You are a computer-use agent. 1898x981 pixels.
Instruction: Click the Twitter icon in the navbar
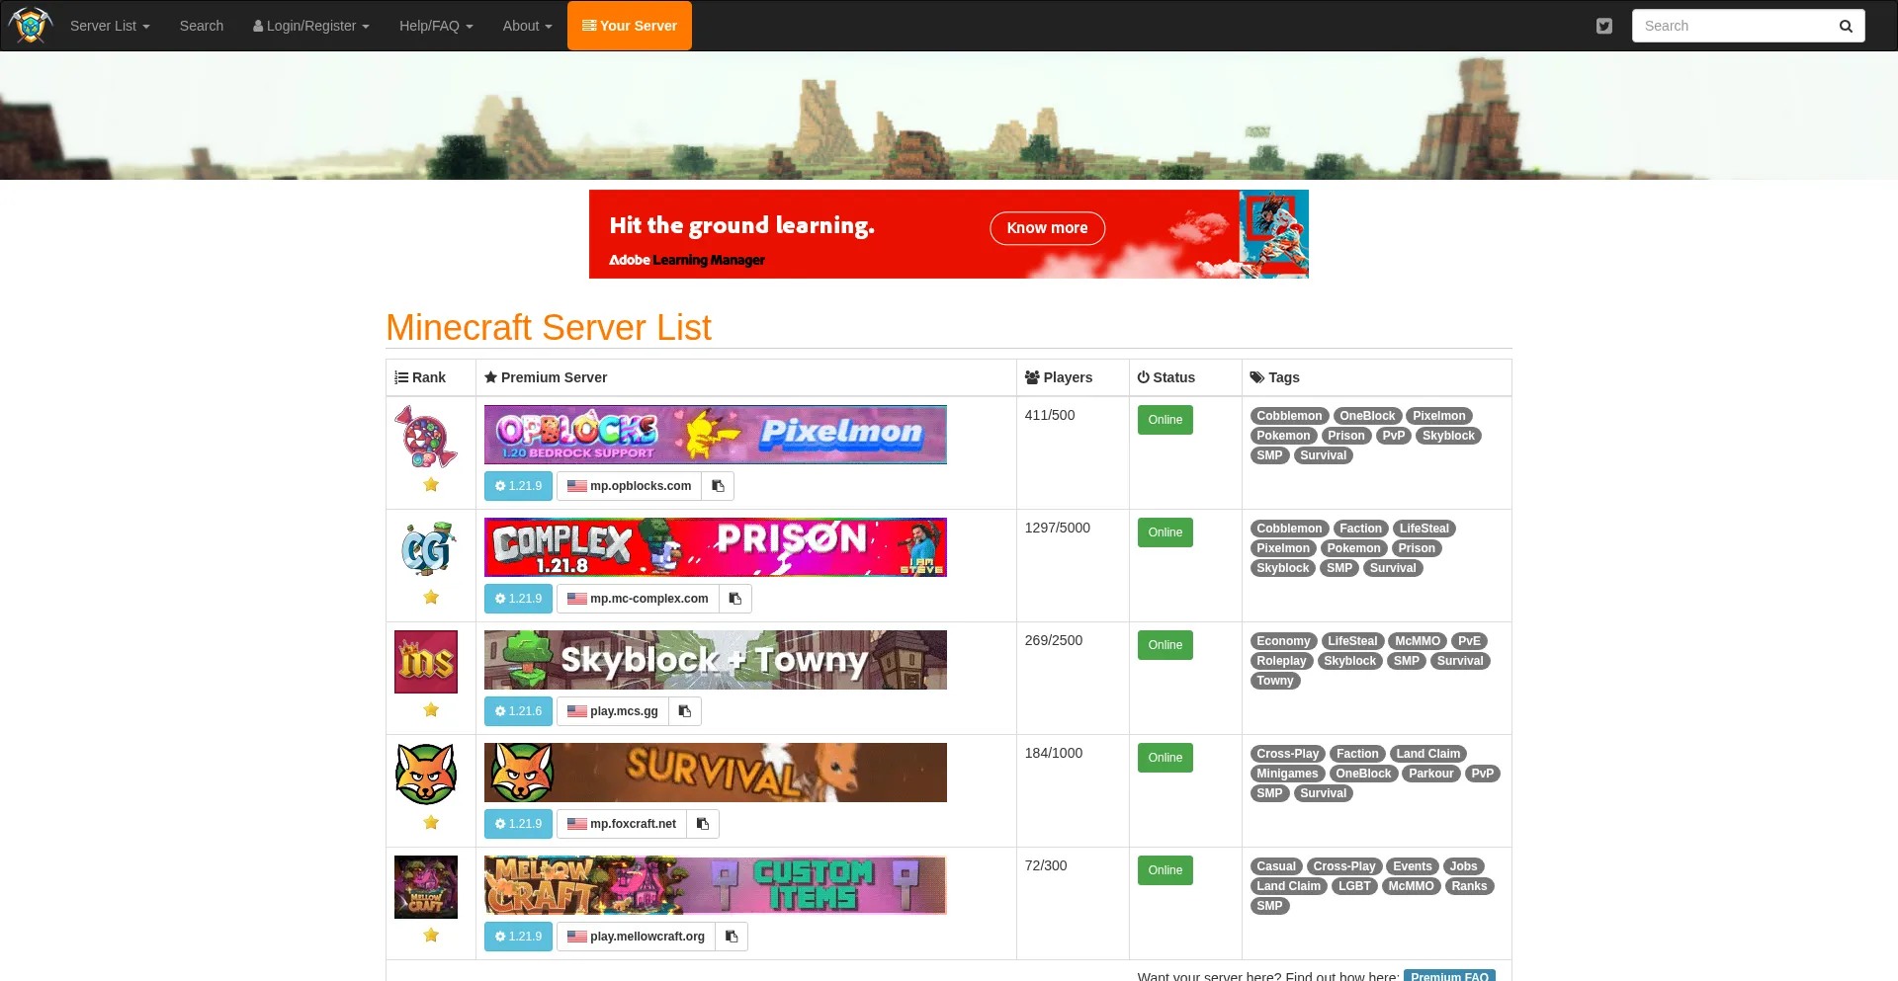(x=1603, y=26)
